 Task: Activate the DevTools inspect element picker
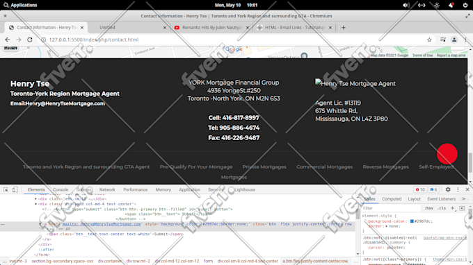coord(6,189)
